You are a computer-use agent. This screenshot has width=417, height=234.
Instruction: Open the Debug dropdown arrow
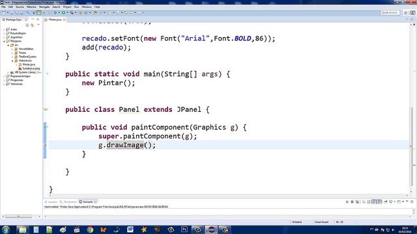[59, 13]
